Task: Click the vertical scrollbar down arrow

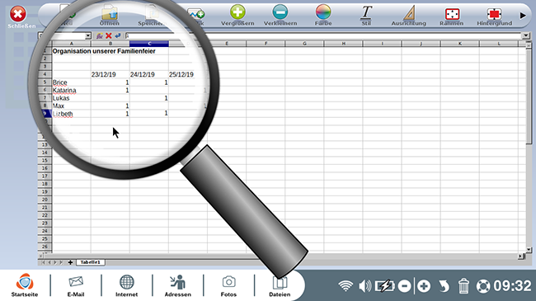Action: pyautogui.click(x=529, y=250)
